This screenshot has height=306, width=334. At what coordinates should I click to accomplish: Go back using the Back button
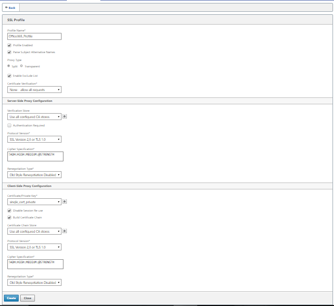[11, 8]
